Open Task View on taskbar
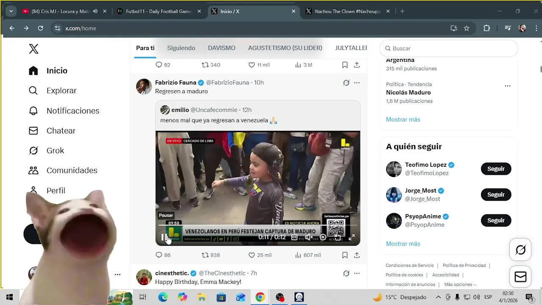Viewport: 542px width, 305px height. pyautogui.click(x=143, y=297)
